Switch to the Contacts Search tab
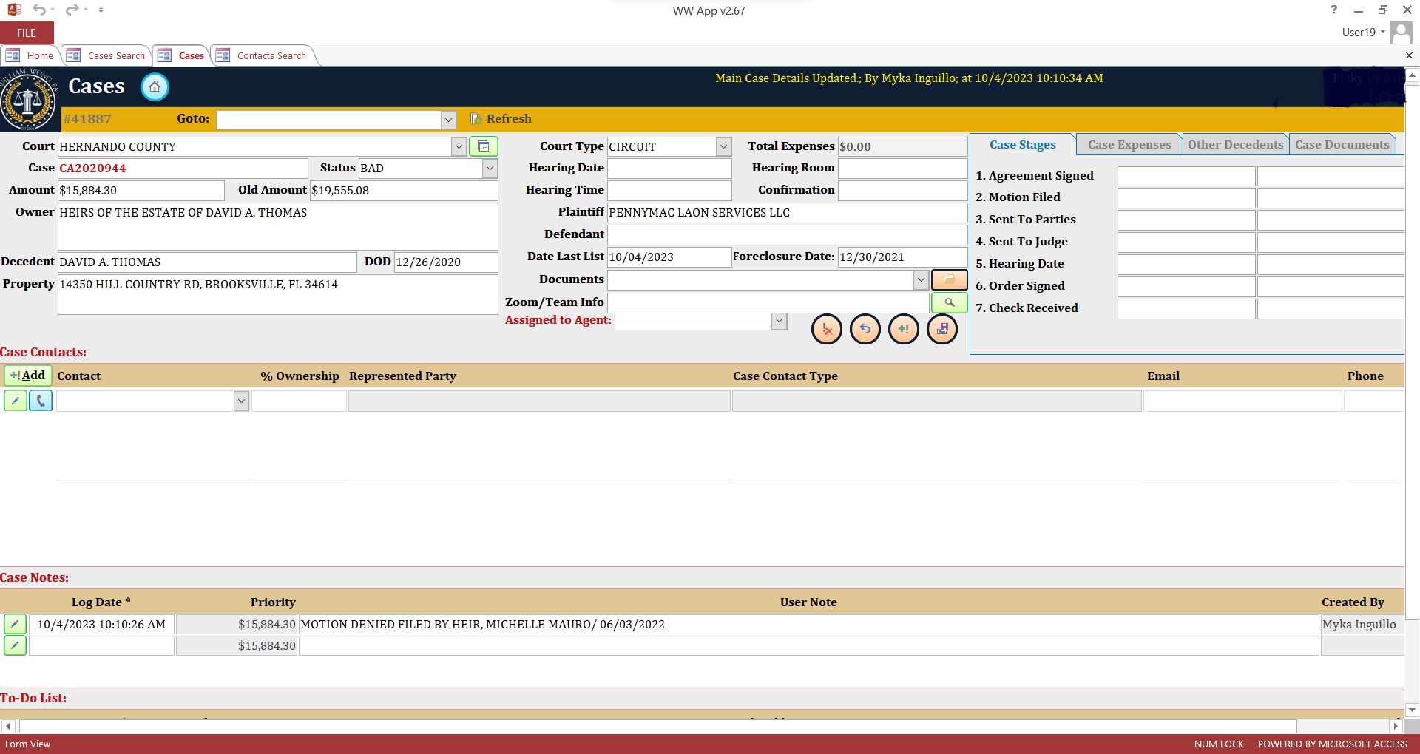 (262, 55)
